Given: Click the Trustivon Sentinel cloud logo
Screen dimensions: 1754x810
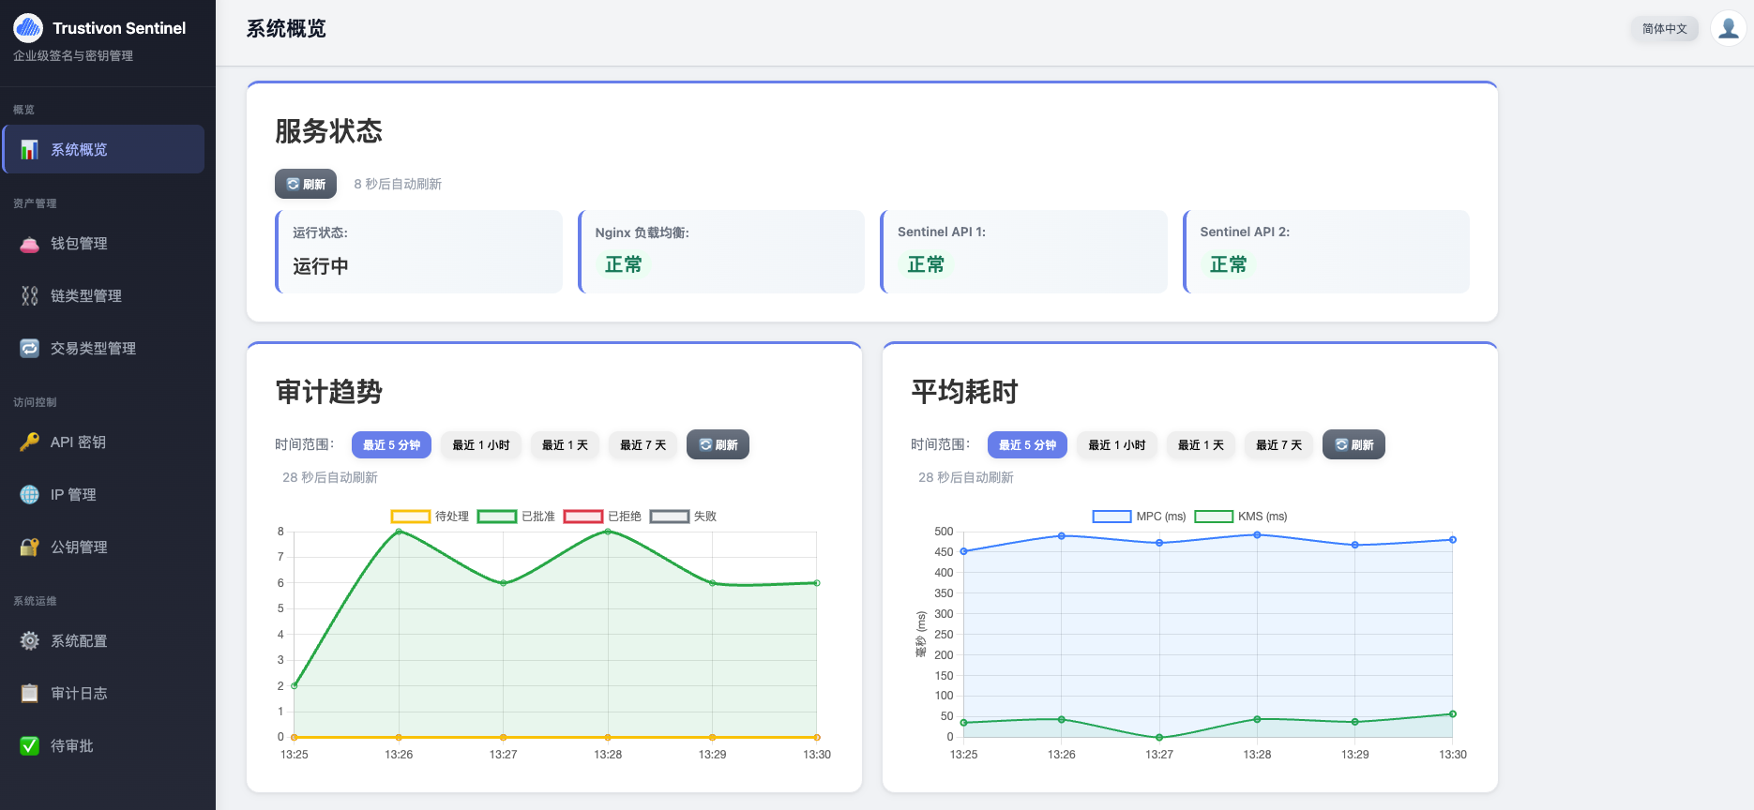Looking at the screenshot, I should 28,28.
